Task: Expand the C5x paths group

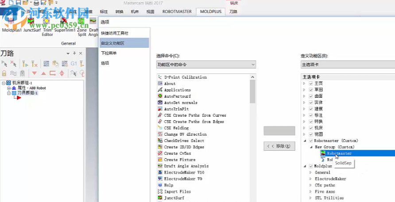Action: click(x=310, y=185)
